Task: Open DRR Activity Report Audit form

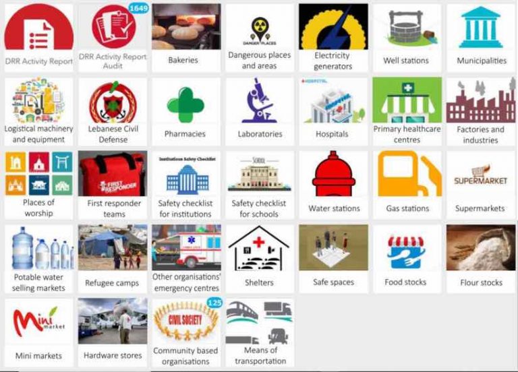Action: point(113,37)
